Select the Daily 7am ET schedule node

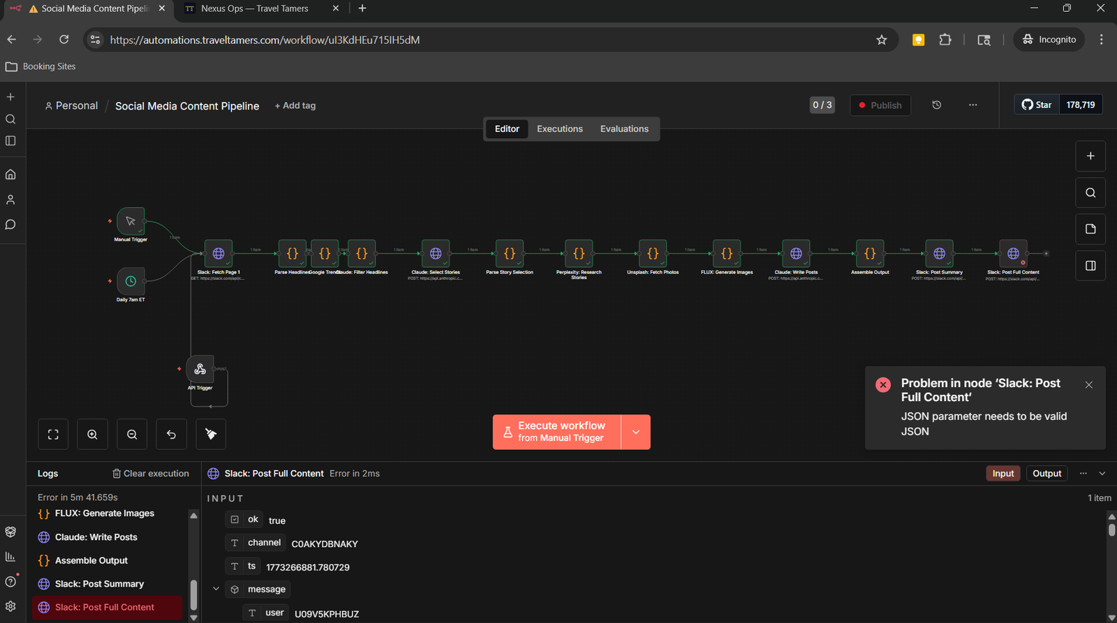tap(131, 281)
